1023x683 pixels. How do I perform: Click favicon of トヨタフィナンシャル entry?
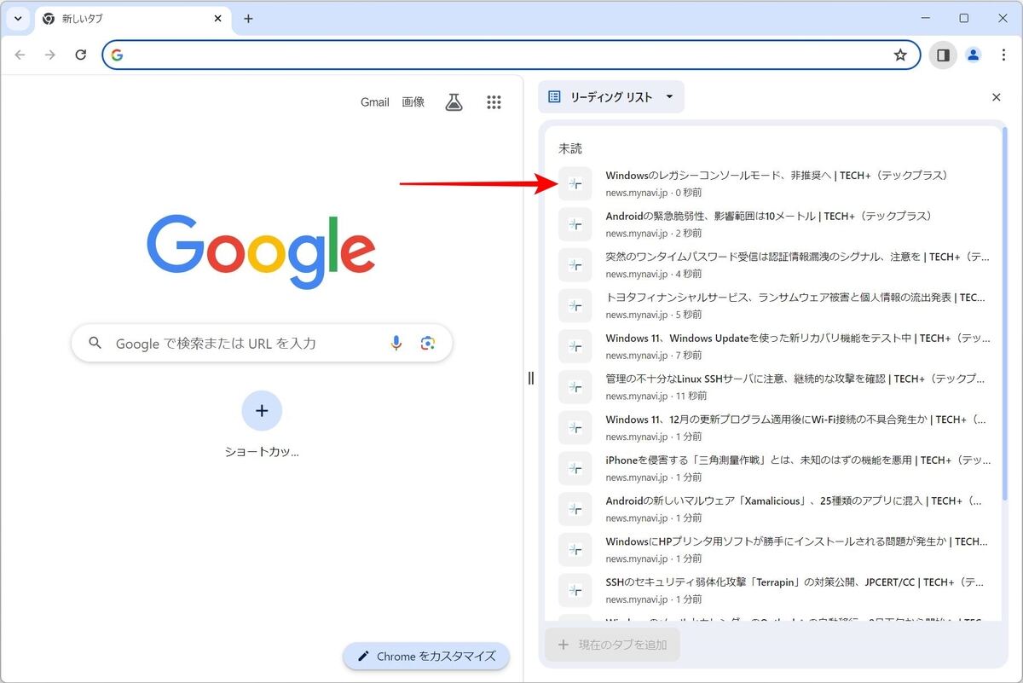(x=575, y=305)
